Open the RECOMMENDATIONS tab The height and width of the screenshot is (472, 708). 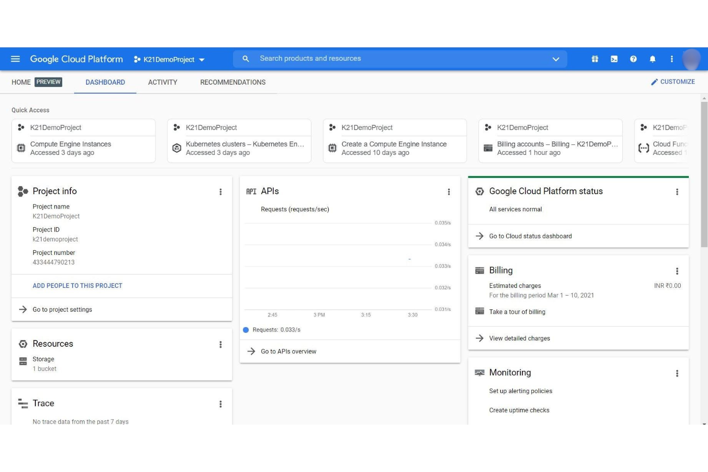tap(232, 82)
